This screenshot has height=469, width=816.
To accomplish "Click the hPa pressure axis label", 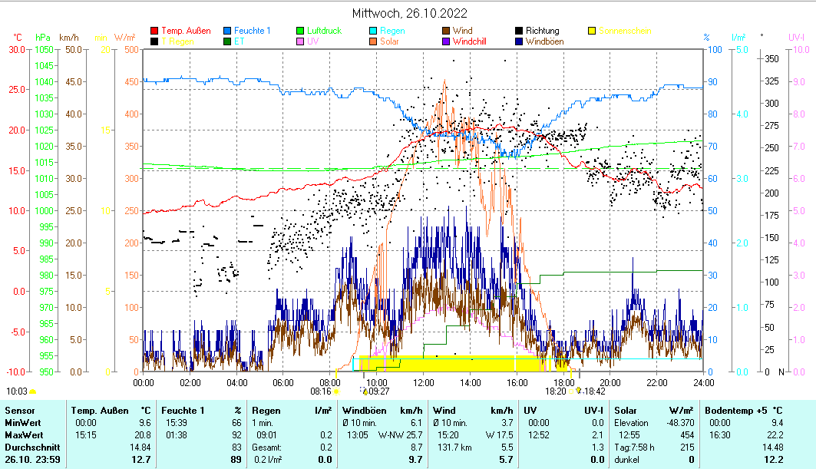I will pyautogui.click(x=43, y=38).
